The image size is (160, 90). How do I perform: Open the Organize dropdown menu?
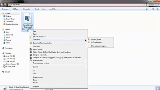pos(5,9)
